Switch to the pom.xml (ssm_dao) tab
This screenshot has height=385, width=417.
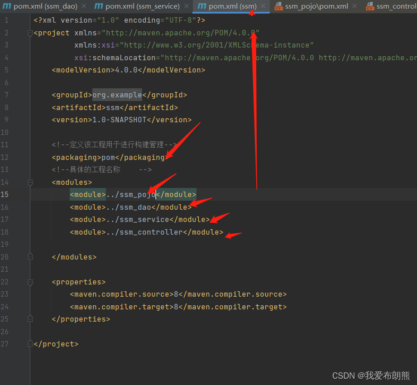pyautogui.click(x=45, y=6)
